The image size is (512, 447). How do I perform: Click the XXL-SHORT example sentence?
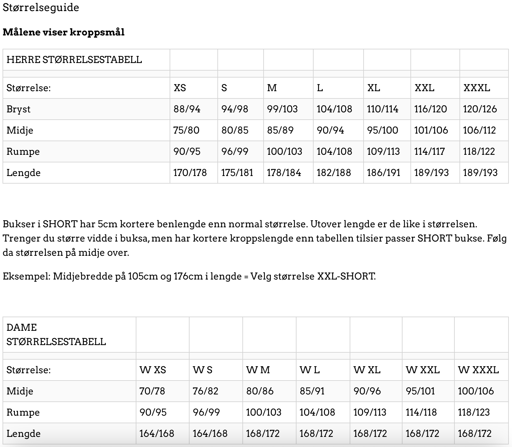[x=189, y=276]
